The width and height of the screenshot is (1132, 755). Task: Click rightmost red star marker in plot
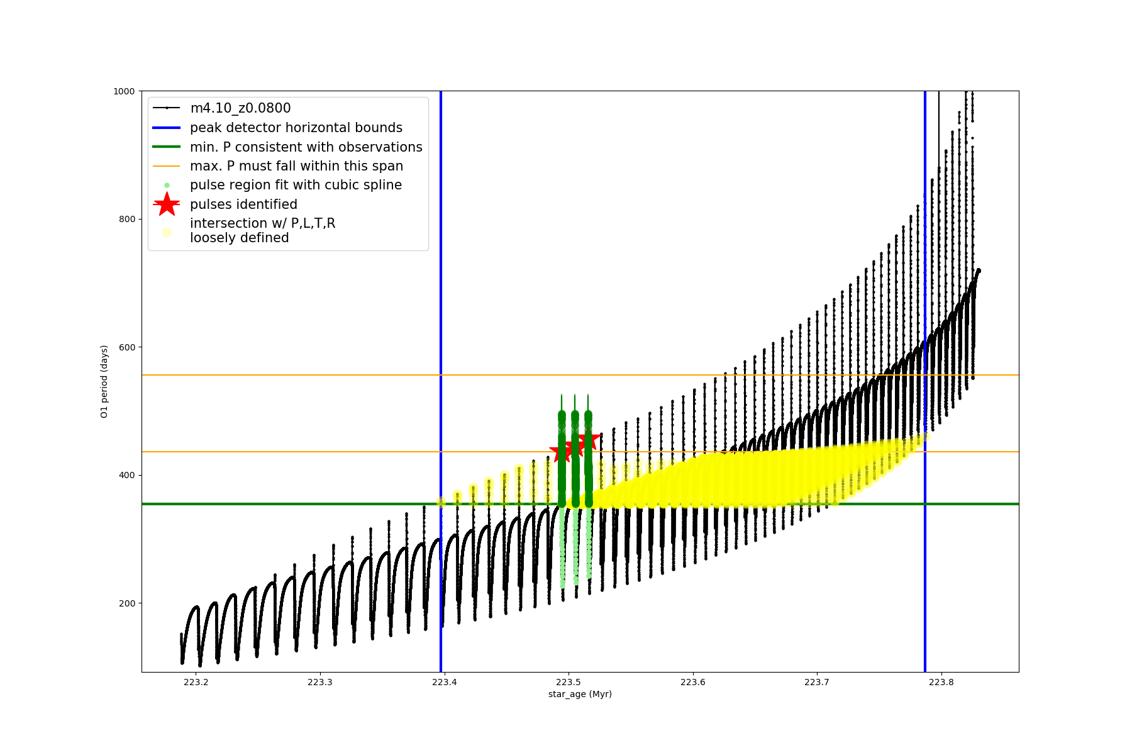(589, 441)
